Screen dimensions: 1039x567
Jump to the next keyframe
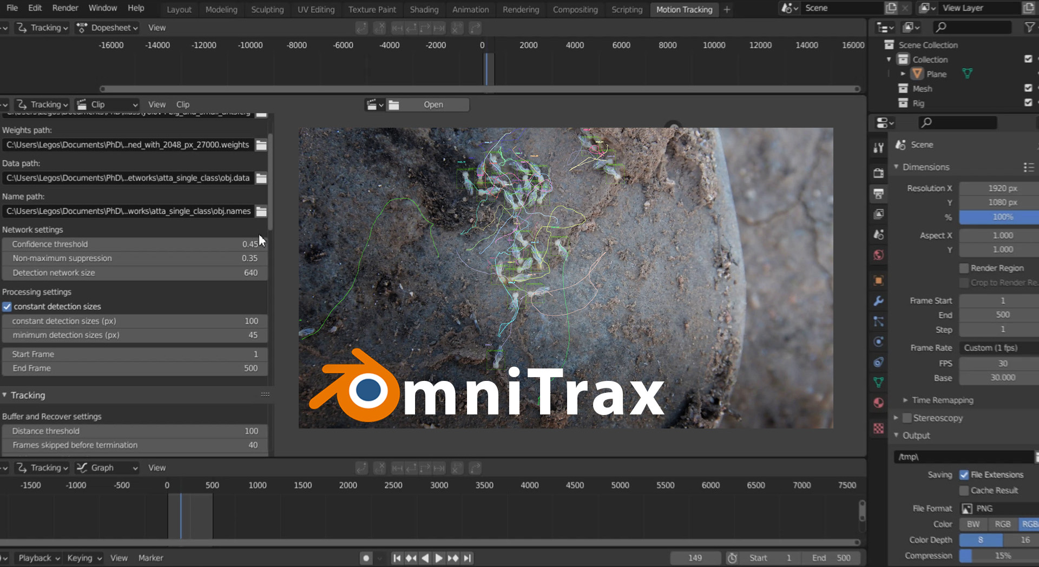click(453, 558)
